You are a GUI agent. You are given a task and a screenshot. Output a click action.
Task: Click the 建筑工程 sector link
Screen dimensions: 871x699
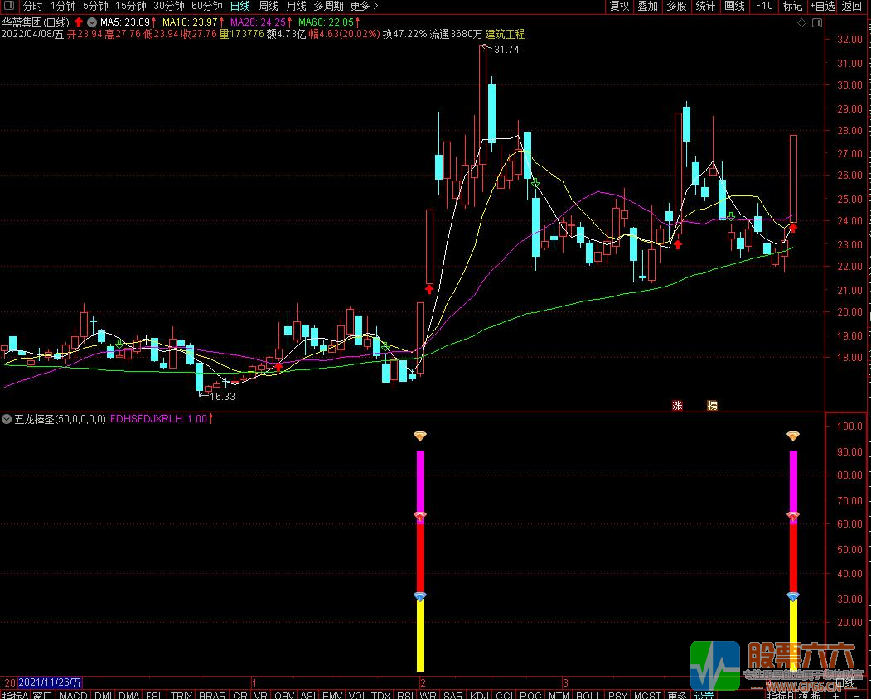(x=505, y=35)
